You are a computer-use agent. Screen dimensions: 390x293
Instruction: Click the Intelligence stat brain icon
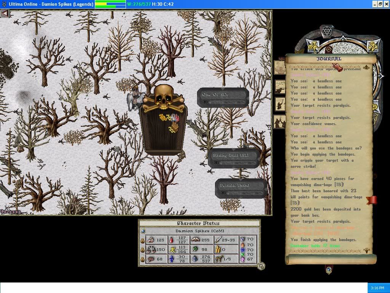coord(150,259)
